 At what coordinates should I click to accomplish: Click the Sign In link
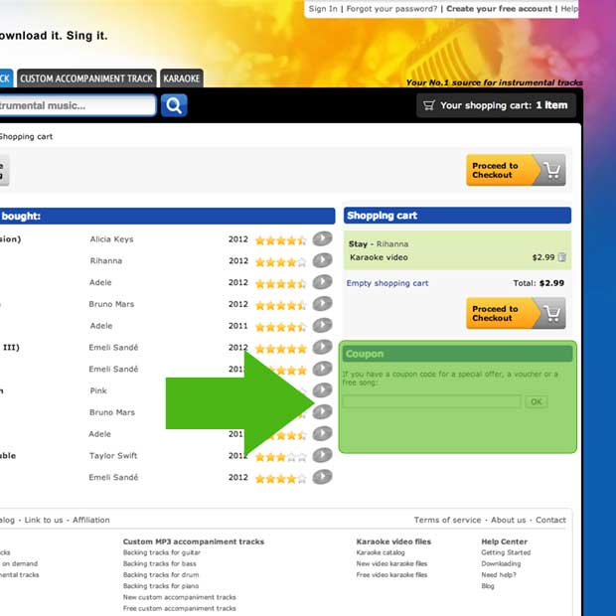click(x=323, y=9)
